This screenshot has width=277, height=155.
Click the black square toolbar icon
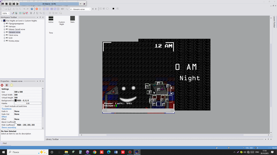113,9
